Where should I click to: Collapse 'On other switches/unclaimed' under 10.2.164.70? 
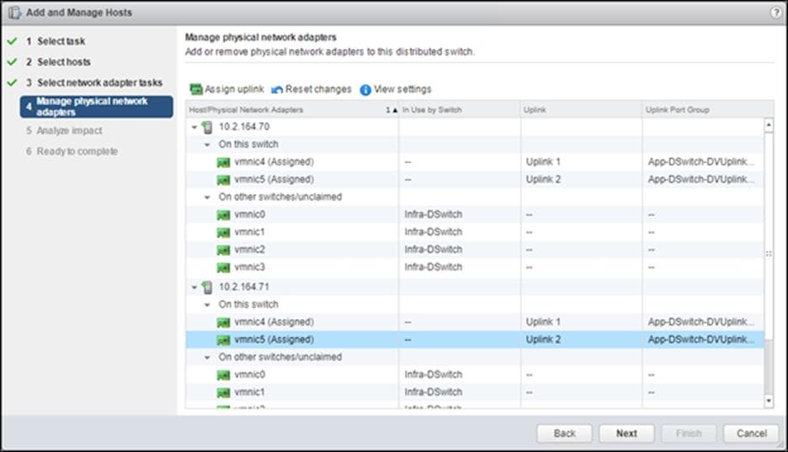207,197
